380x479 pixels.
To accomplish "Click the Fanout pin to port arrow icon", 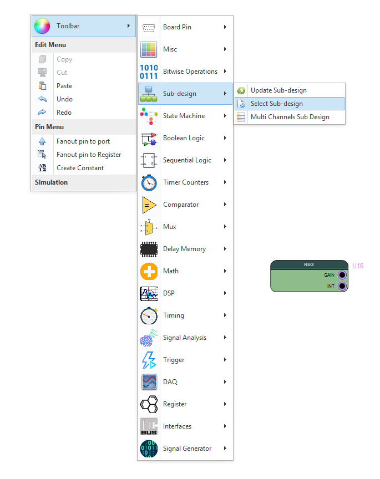I will point(42,141).
